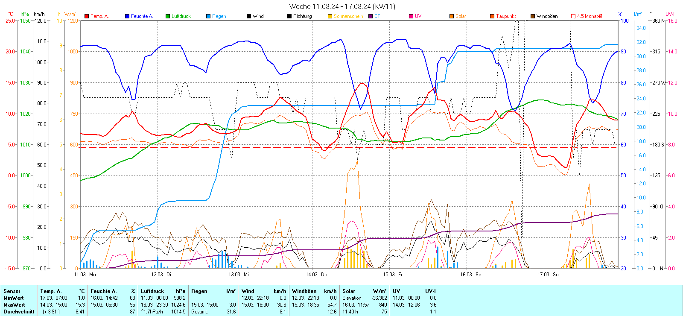
Task: Click the rain total value 31.6
Action: click(x=231, y=312)
